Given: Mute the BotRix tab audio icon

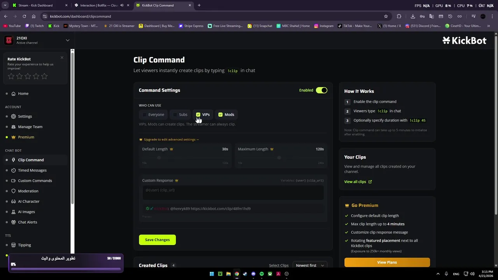Looking at the screenshot, I should pos(122,5).
